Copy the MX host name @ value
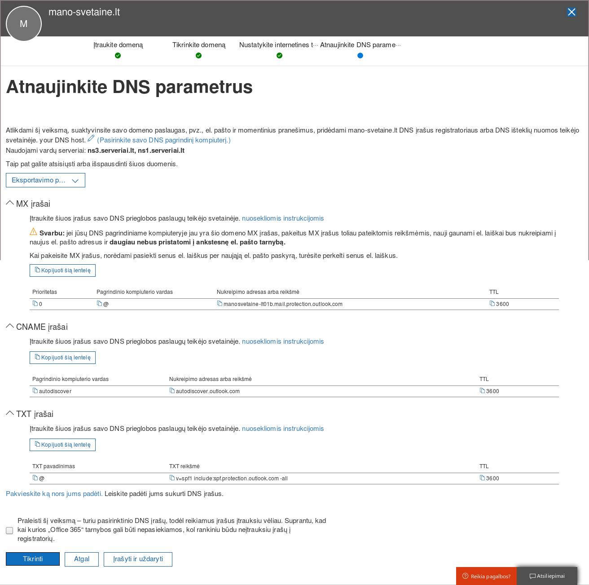The height and width of the screenshot is (585, 589). pyautogui.click(x=99, y=304)
